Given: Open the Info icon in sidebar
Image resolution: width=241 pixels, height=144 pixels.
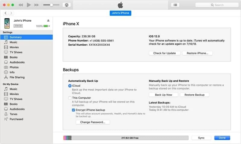Looking at the screenshot, I should click(x=6, y=72).
